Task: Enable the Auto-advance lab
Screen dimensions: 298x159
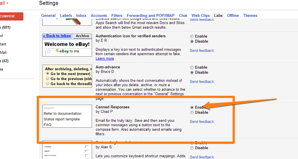Action: 192,67
